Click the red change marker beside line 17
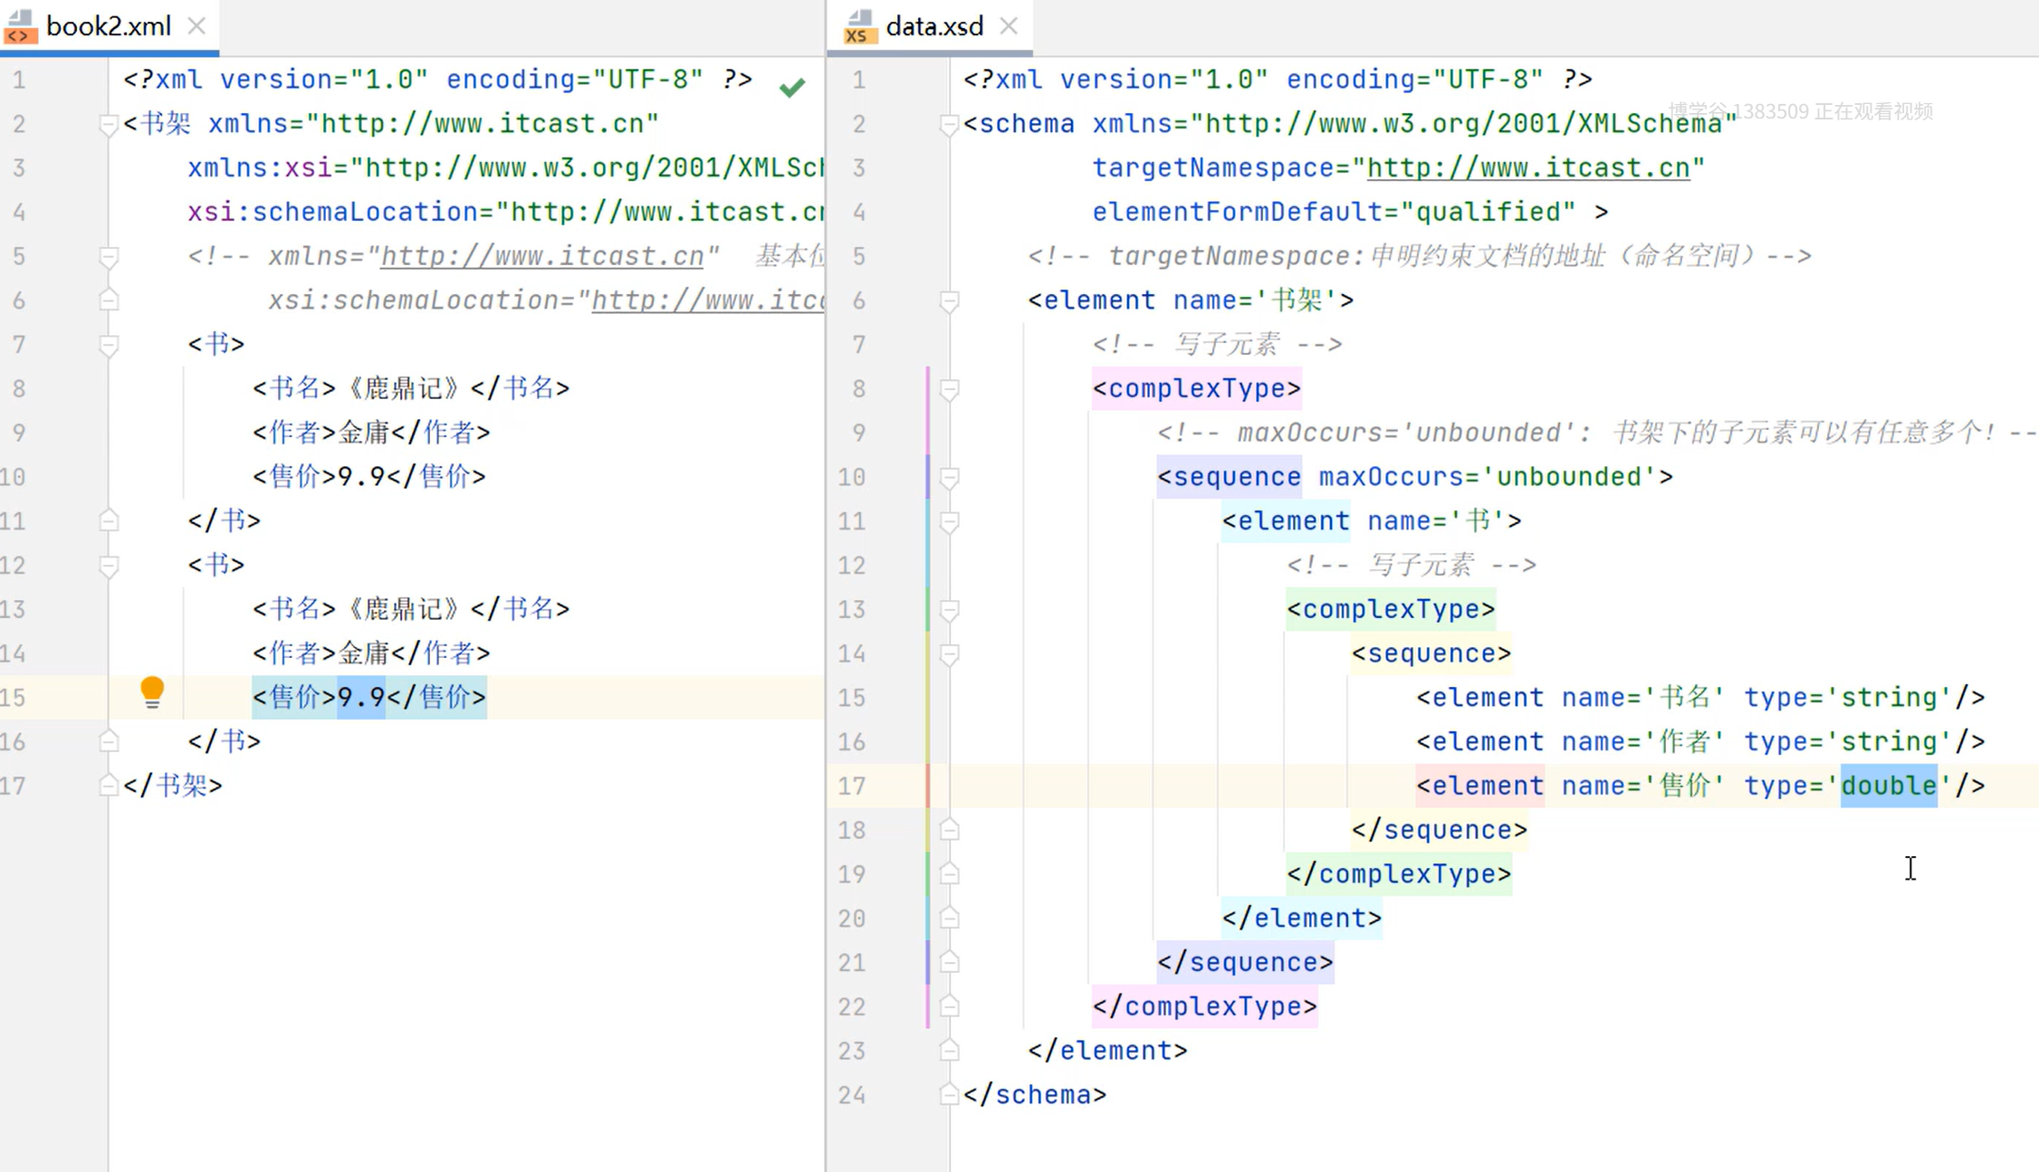2039x1172 pixels. pyautogui.click(x=928, y=786)
